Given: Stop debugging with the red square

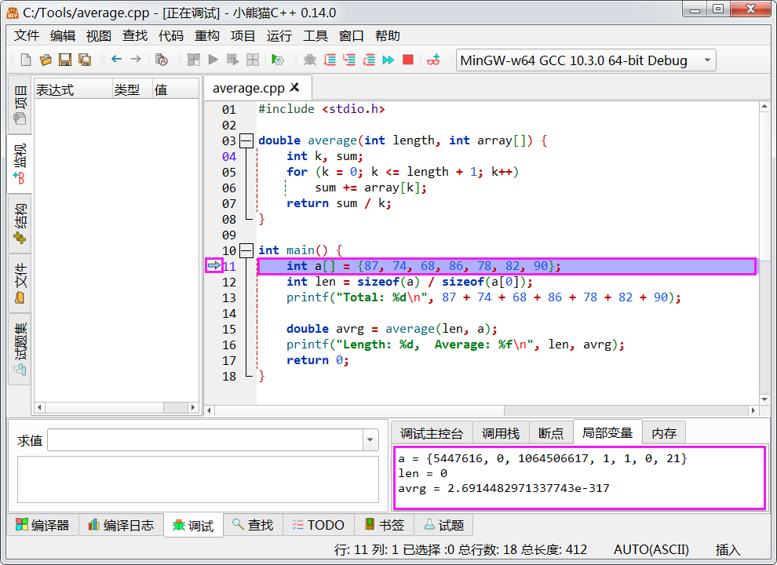Looking at the screenshot, I should click(x=408, y=60).
